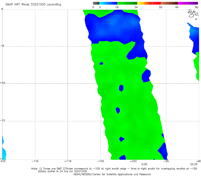Click the NOAA/NESDIS credit line
The width and height of the screenshot is (201, 176).
(112, 174)
